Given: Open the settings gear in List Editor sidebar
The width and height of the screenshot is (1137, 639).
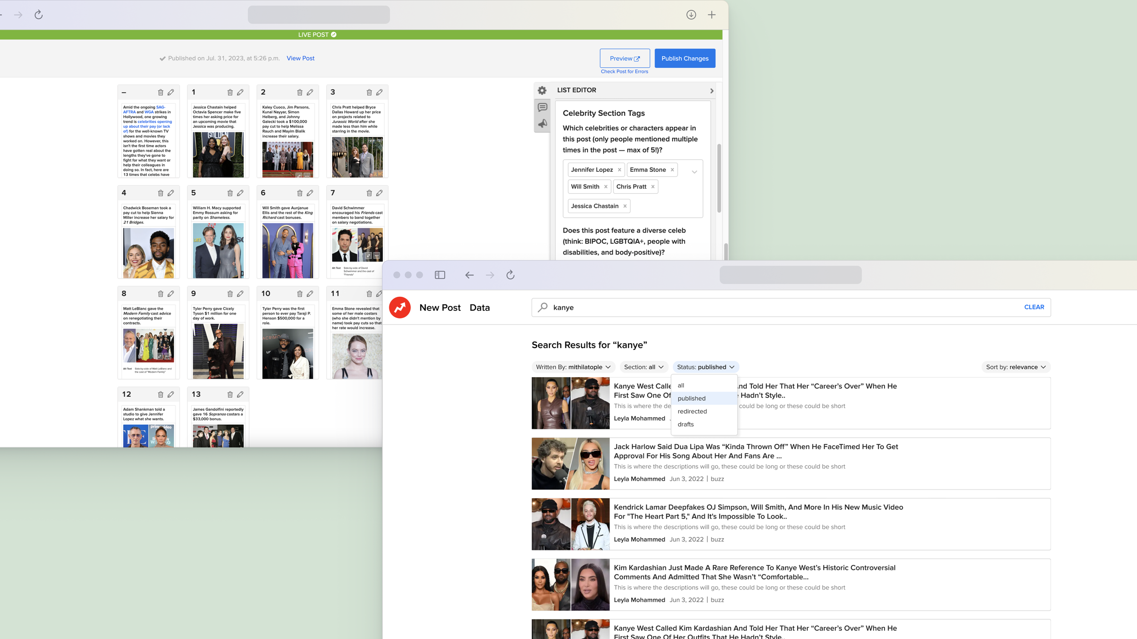Looking at the screenshot, I should click(542, 90).
